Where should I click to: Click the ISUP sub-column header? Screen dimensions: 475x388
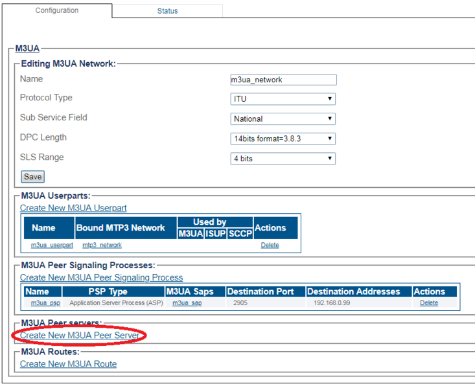pyautogui.click(x=216, y=234)
